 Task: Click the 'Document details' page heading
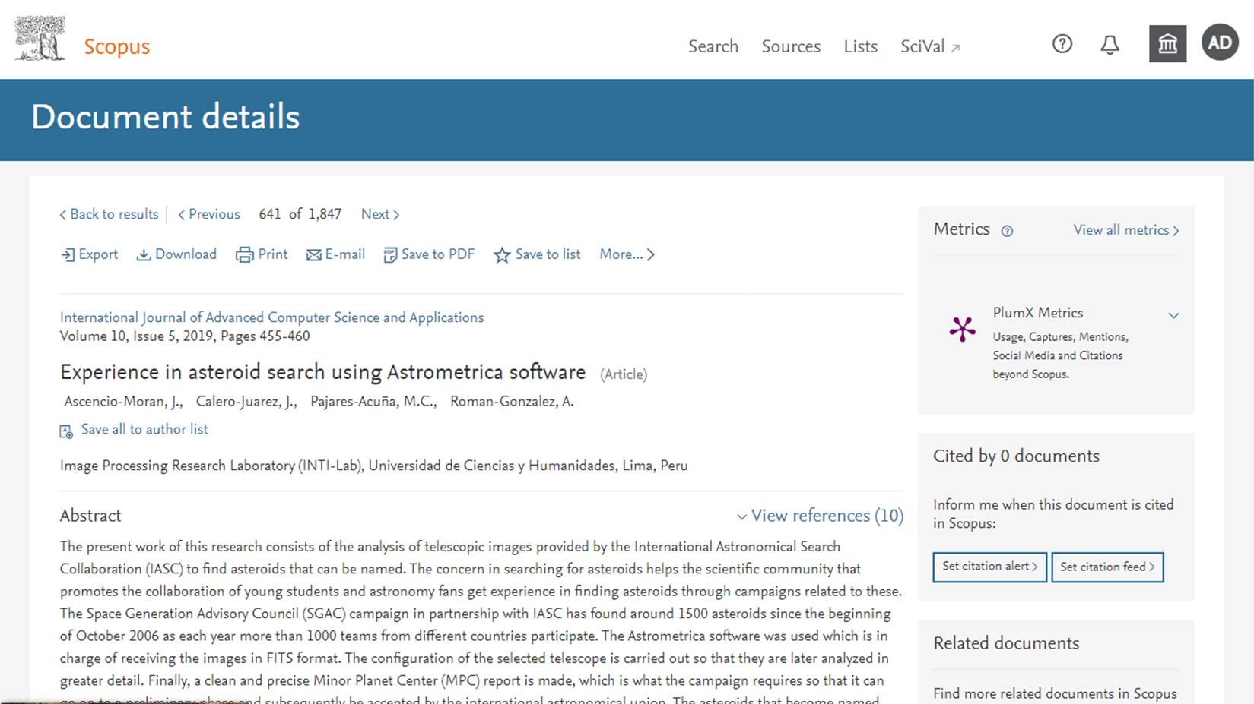click(x=166, y=117)
